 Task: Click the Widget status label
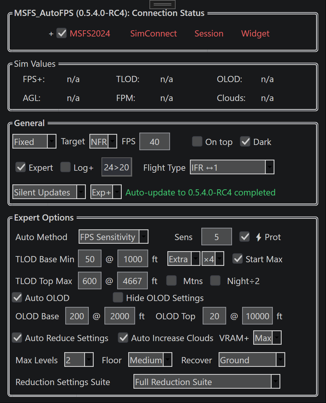[x=255, y=34]
